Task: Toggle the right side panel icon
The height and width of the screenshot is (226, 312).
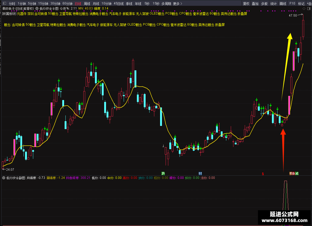Action: pos(309,8)
